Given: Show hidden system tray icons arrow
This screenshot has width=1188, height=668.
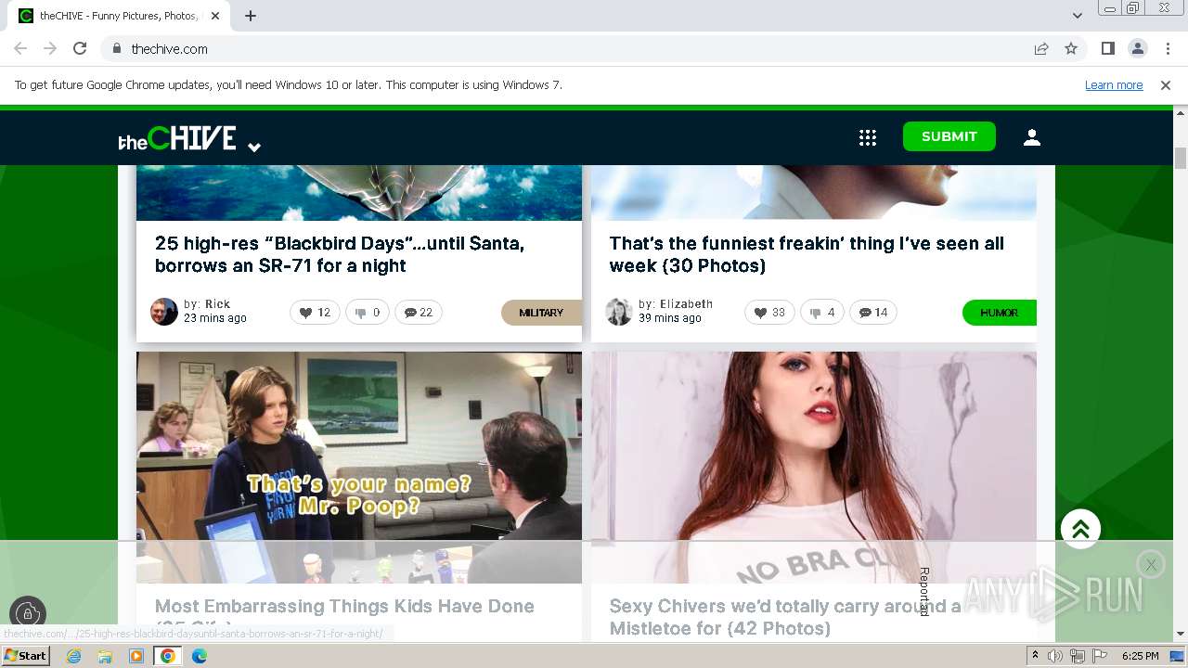Looking at the screenshot, I should point(1035,656).
